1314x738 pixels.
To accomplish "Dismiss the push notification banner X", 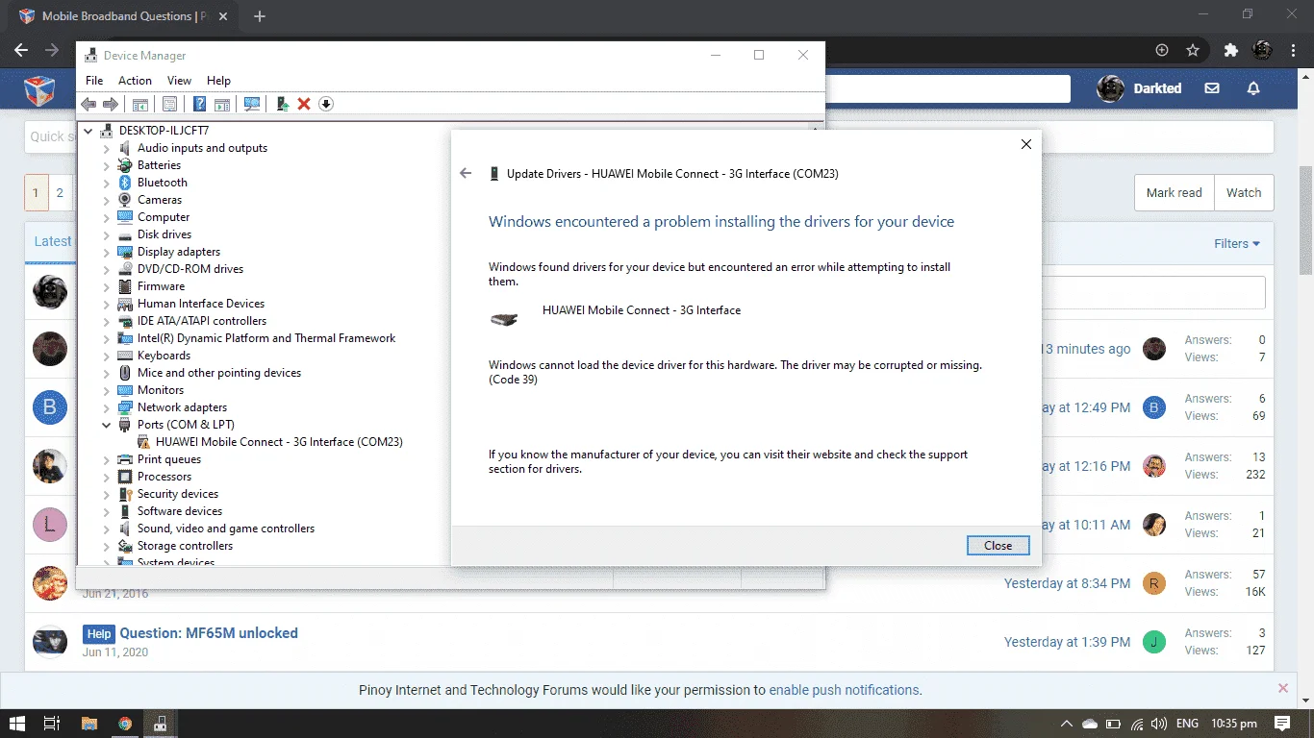I will (1282, 688).
